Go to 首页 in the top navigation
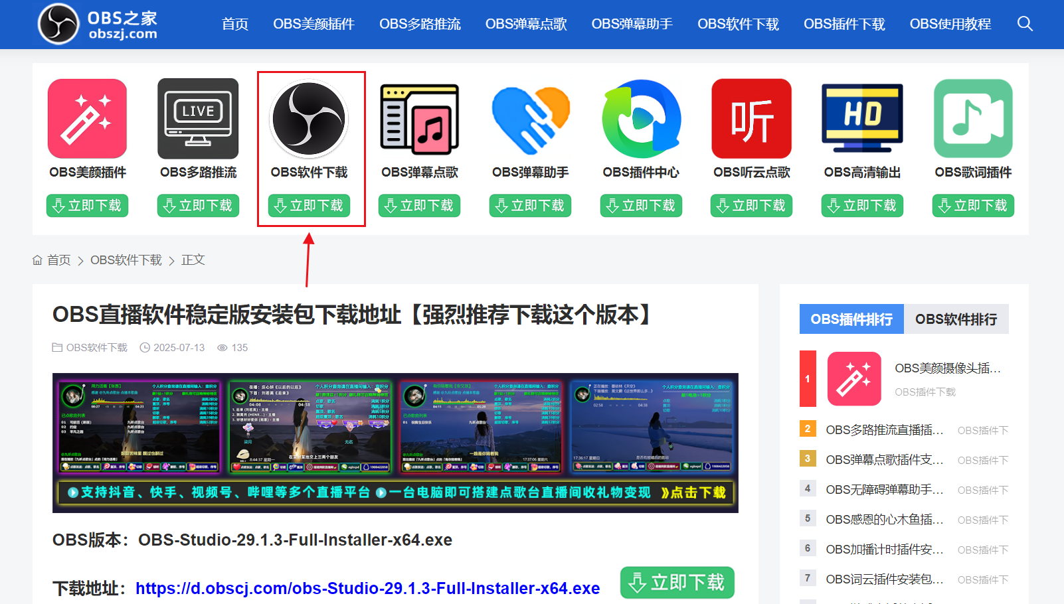 pyautogui.click(x=234, y=24)
